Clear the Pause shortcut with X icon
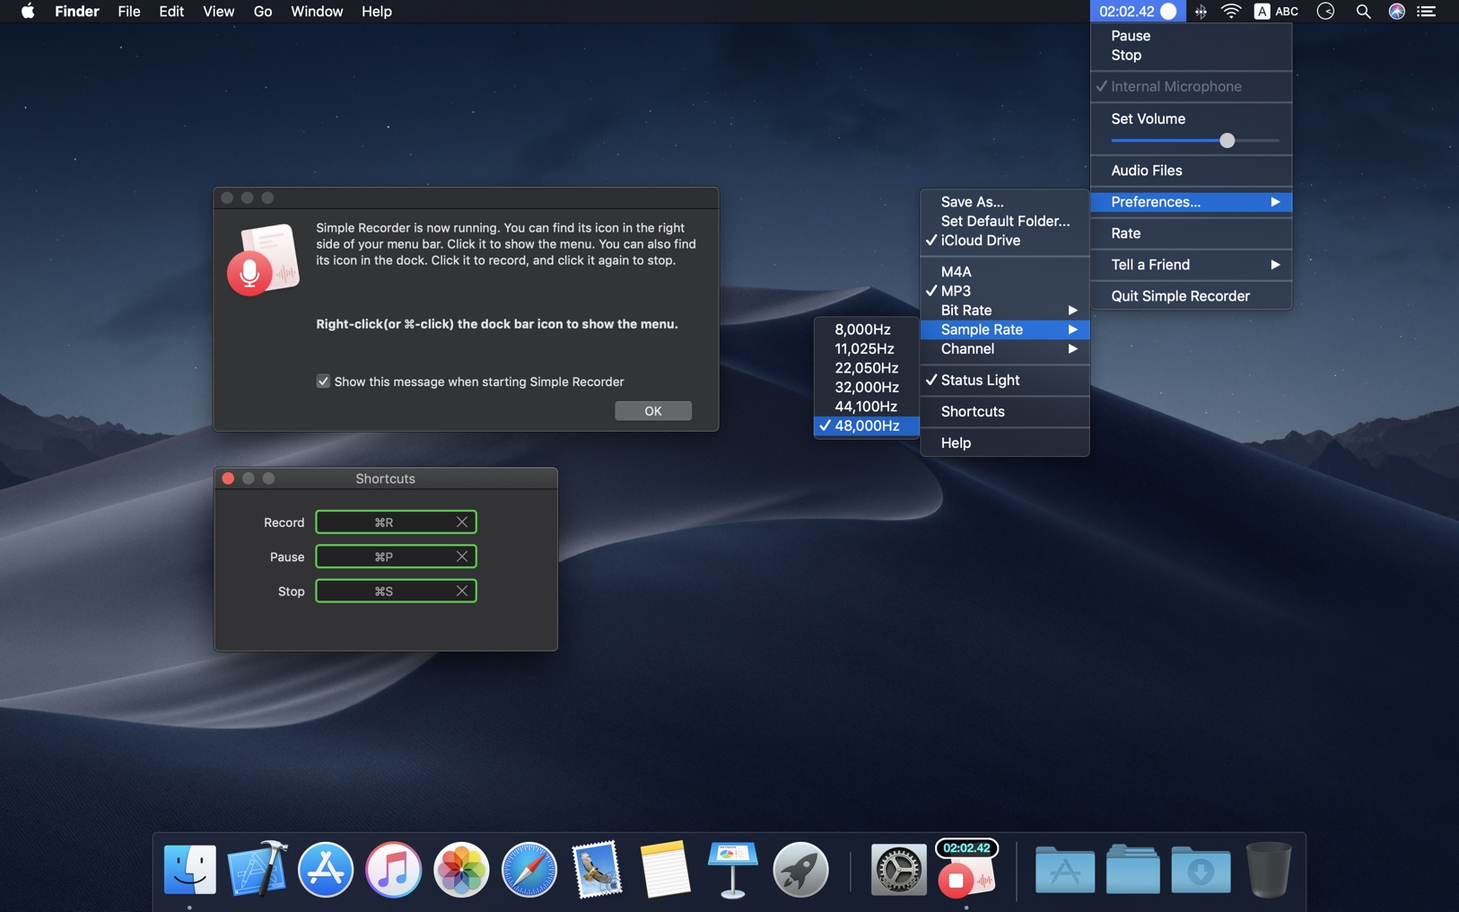Screen dimensions: 1459x912 [461, 557]
